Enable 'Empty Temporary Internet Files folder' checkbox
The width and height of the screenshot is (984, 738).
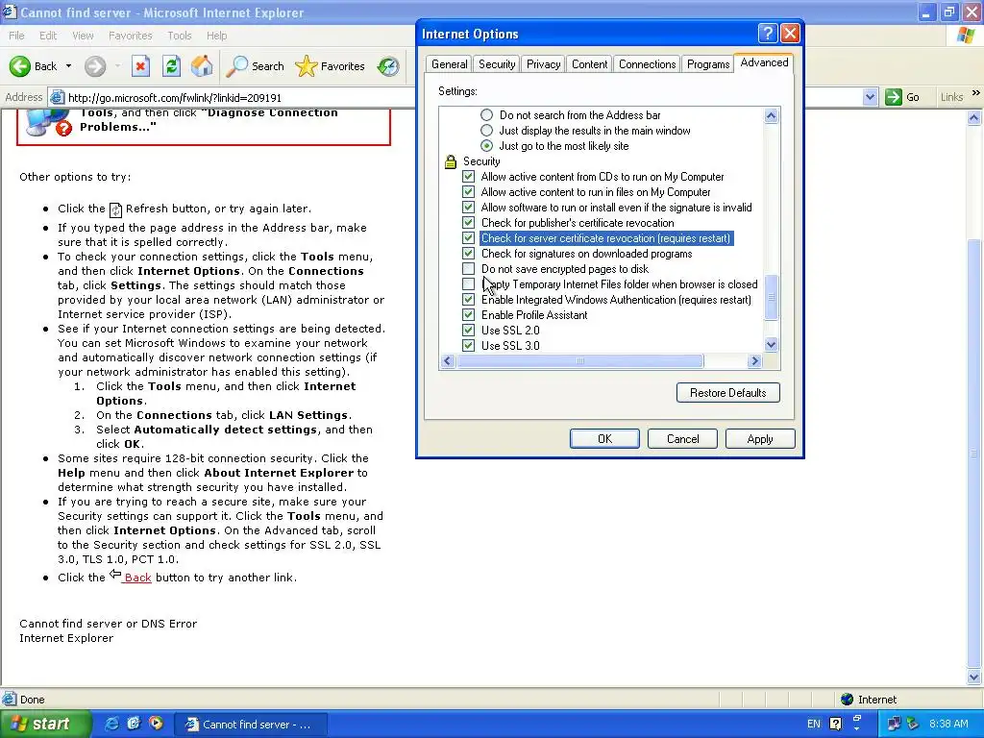pos(468,284)
